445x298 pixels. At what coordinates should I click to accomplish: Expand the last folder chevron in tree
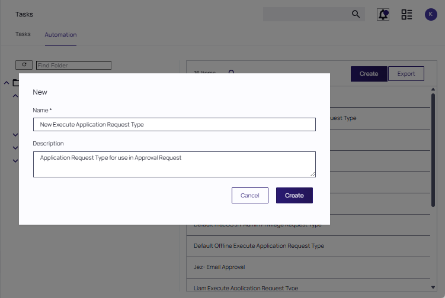[15, 161]
